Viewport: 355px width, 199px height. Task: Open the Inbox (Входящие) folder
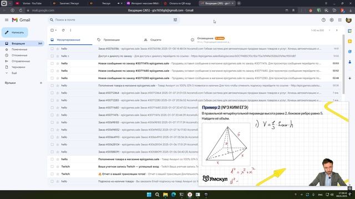tap(23, 43)
